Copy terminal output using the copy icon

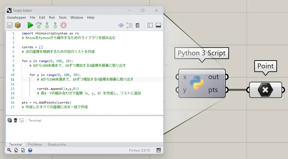(x=10, y=120)
